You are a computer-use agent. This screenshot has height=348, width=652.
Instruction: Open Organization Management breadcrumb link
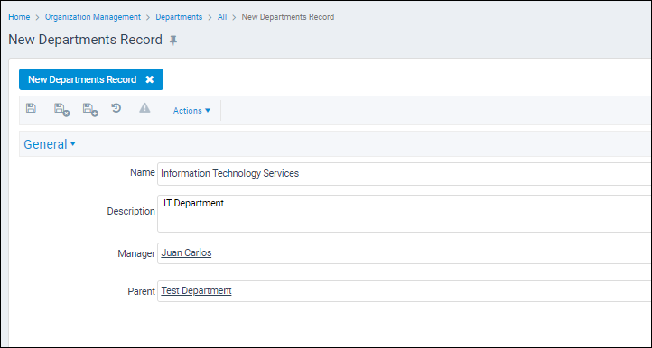(x=93, y=17)
